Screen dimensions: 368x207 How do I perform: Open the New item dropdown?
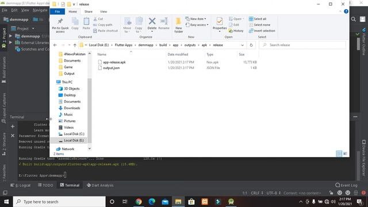tap(195, 19)
